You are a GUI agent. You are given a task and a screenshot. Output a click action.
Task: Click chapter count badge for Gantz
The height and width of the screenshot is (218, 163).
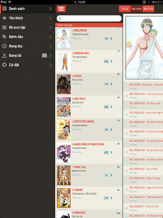coord(106,84)
